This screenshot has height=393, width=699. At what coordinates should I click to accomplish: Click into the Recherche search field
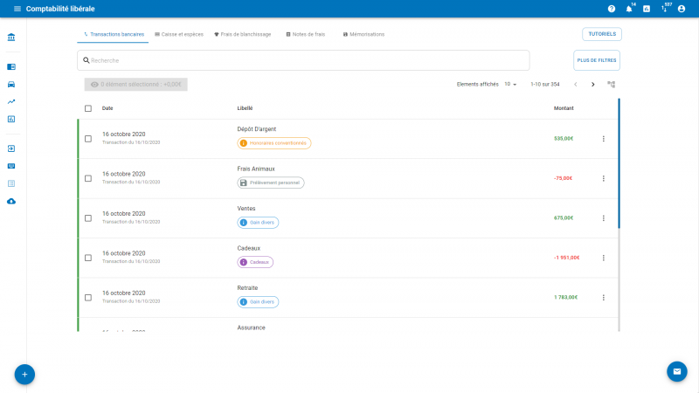click(x=306, y=60)
